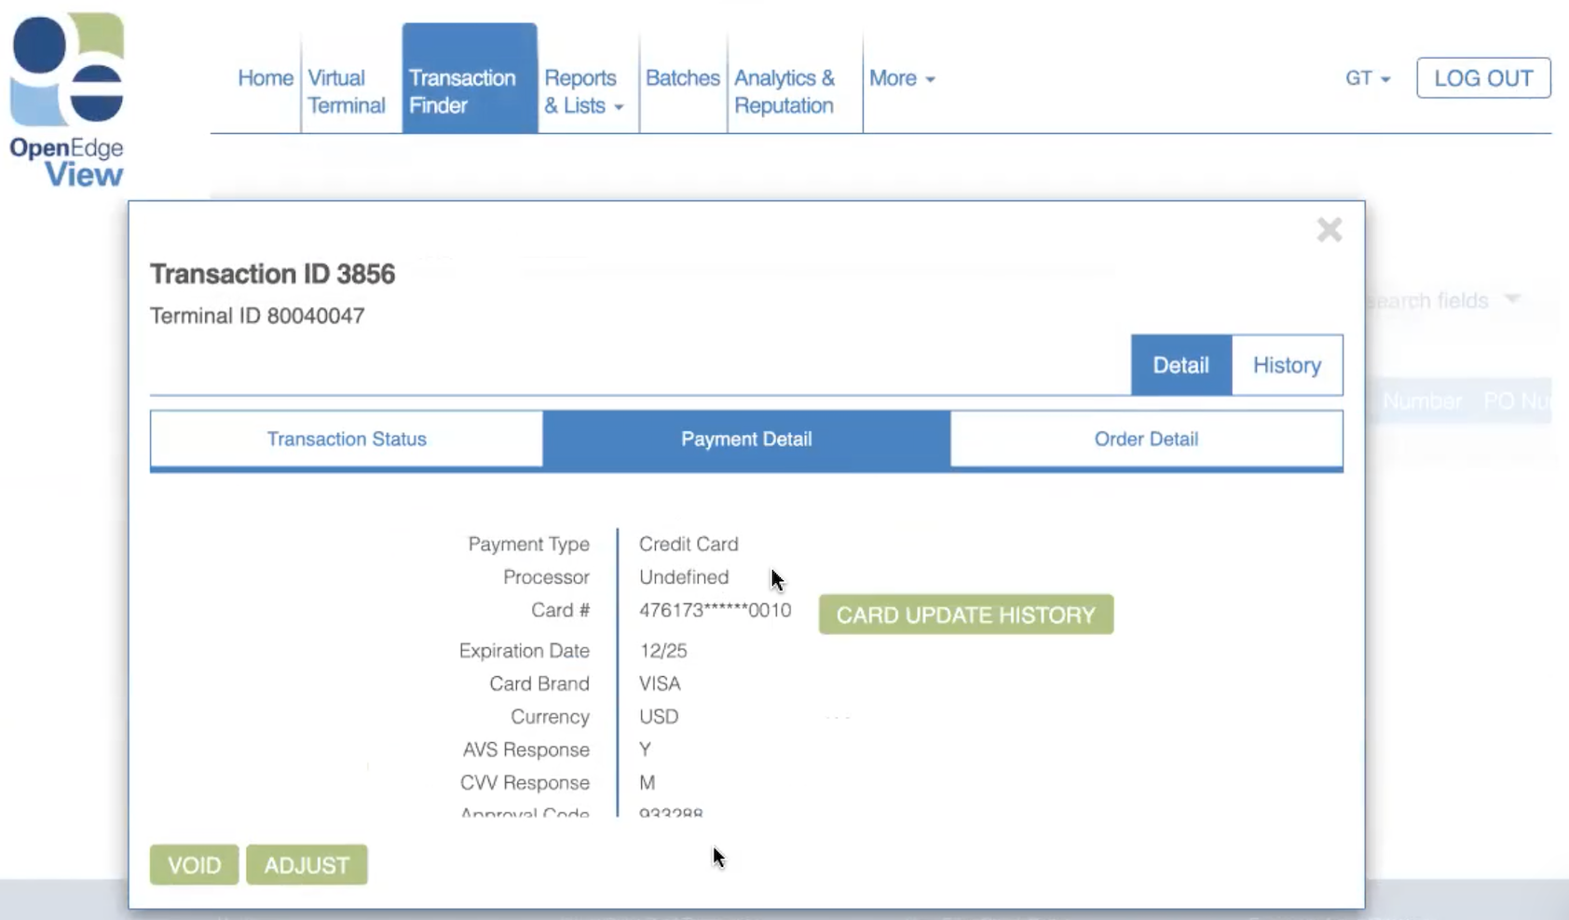
Task: Open the Transaction Status tab
Action: pos(347,439)
